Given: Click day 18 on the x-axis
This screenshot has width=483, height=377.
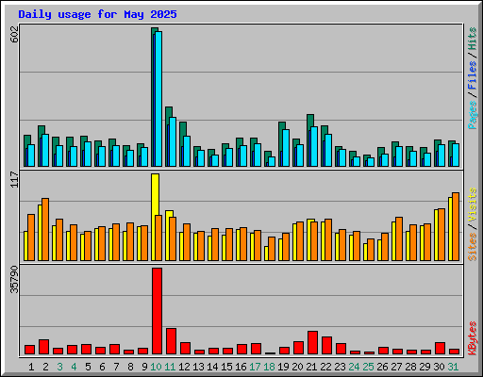Looking at the screenshot, I should (x=269, y=367).
